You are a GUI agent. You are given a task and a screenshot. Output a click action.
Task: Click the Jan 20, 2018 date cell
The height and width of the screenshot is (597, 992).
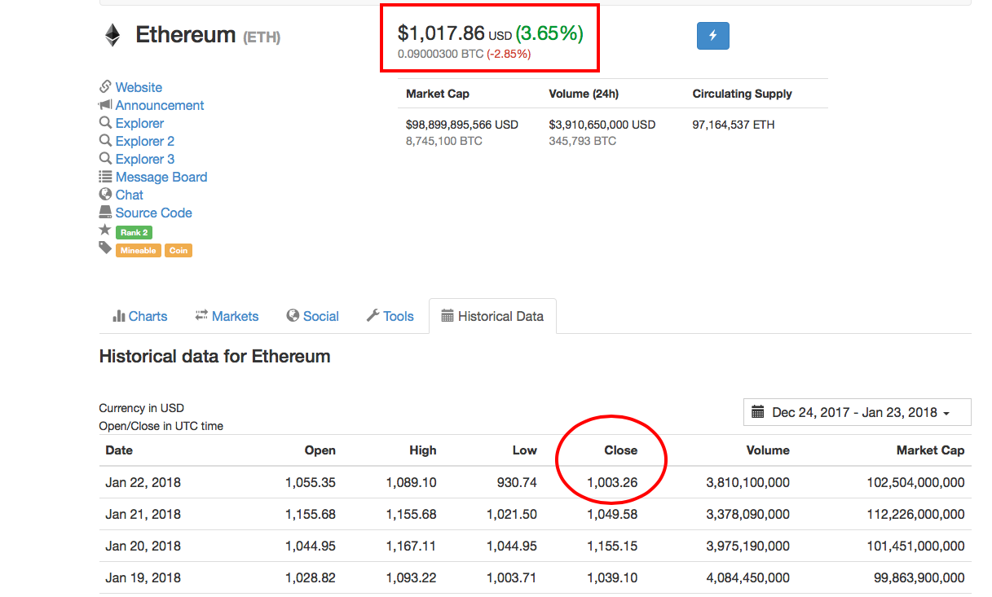[x=143, y=546]
